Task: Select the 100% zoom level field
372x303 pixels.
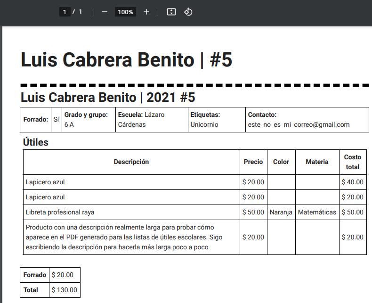Action: (x=125, y=12)
